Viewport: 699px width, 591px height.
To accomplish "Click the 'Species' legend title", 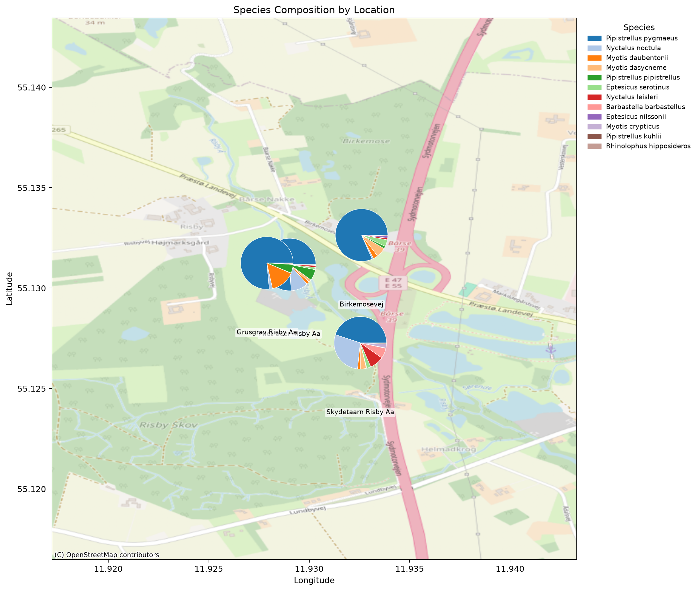I will [x=639, y=27].
